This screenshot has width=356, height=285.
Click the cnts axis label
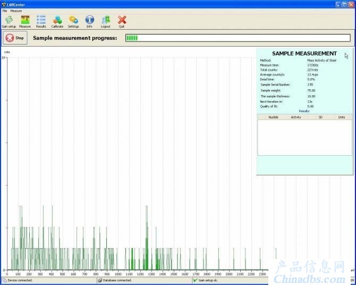7,52
